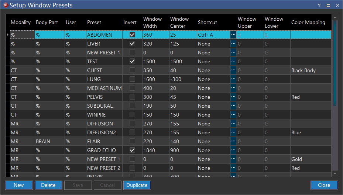
Task: Duplicate the selected preset
Action: point(137,185)
